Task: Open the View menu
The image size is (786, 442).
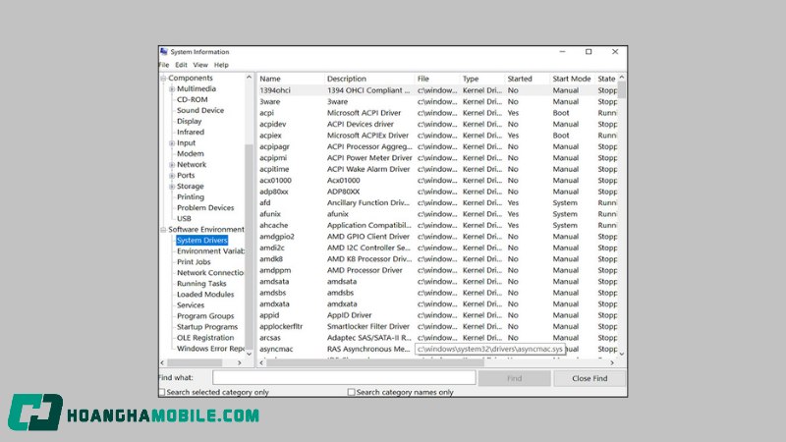Action: [200, 65]
